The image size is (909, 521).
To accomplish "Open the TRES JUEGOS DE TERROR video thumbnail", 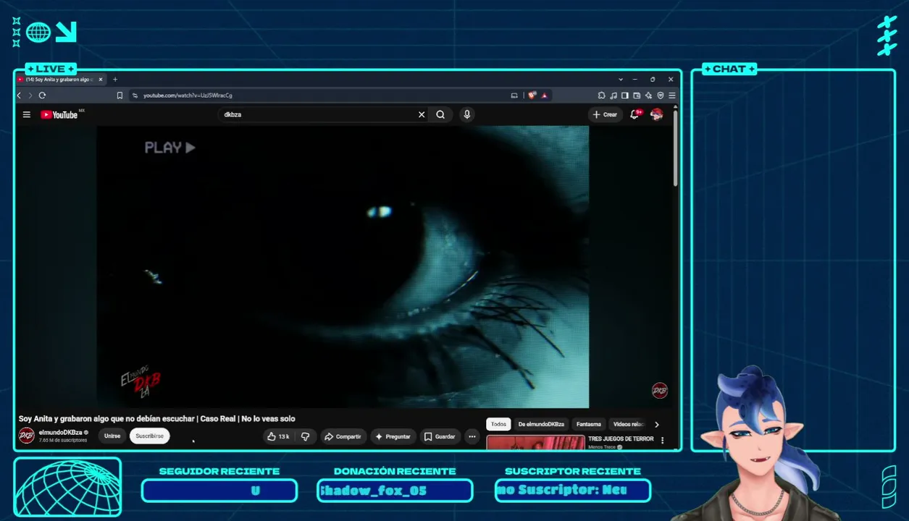I will [535, 442].
